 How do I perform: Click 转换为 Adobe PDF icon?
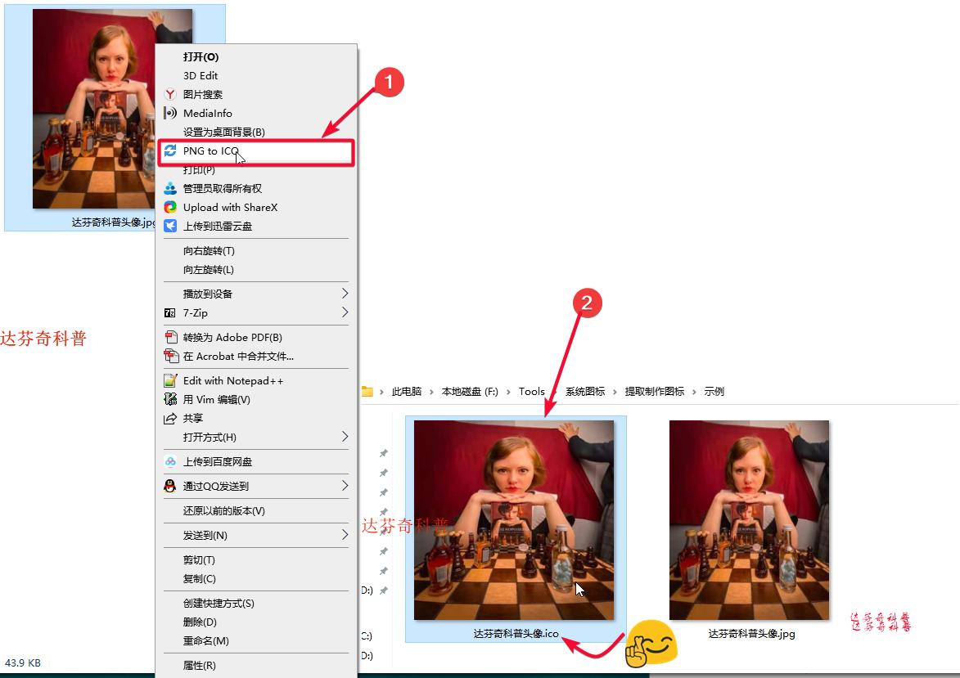click(171, 337)
